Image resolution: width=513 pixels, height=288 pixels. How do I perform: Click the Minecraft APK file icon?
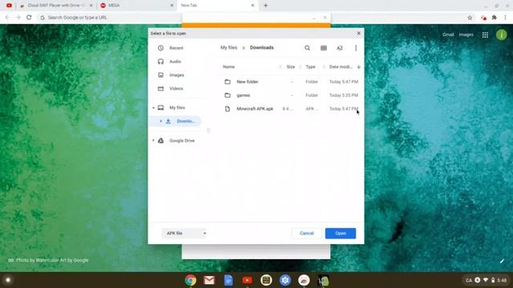[x=228, y=109]
